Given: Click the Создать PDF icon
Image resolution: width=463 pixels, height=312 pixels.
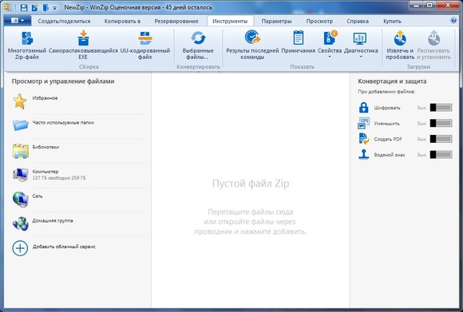Looking at the screenshot, I should click(364, 139).
